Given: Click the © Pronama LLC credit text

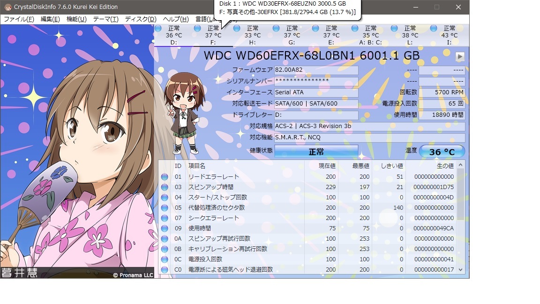Looking at the screenshot, I should 133,275.
